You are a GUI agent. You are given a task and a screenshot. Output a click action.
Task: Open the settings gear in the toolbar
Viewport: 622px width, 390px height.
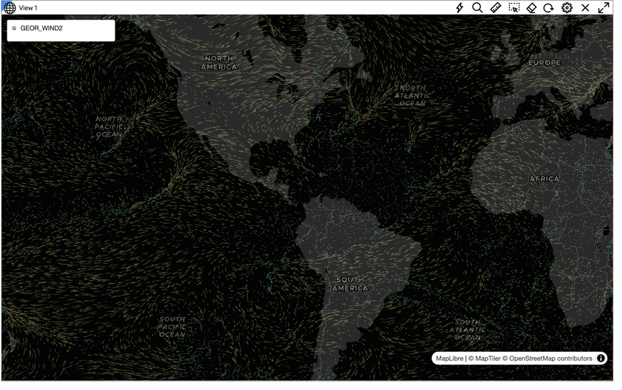(567, 8)
